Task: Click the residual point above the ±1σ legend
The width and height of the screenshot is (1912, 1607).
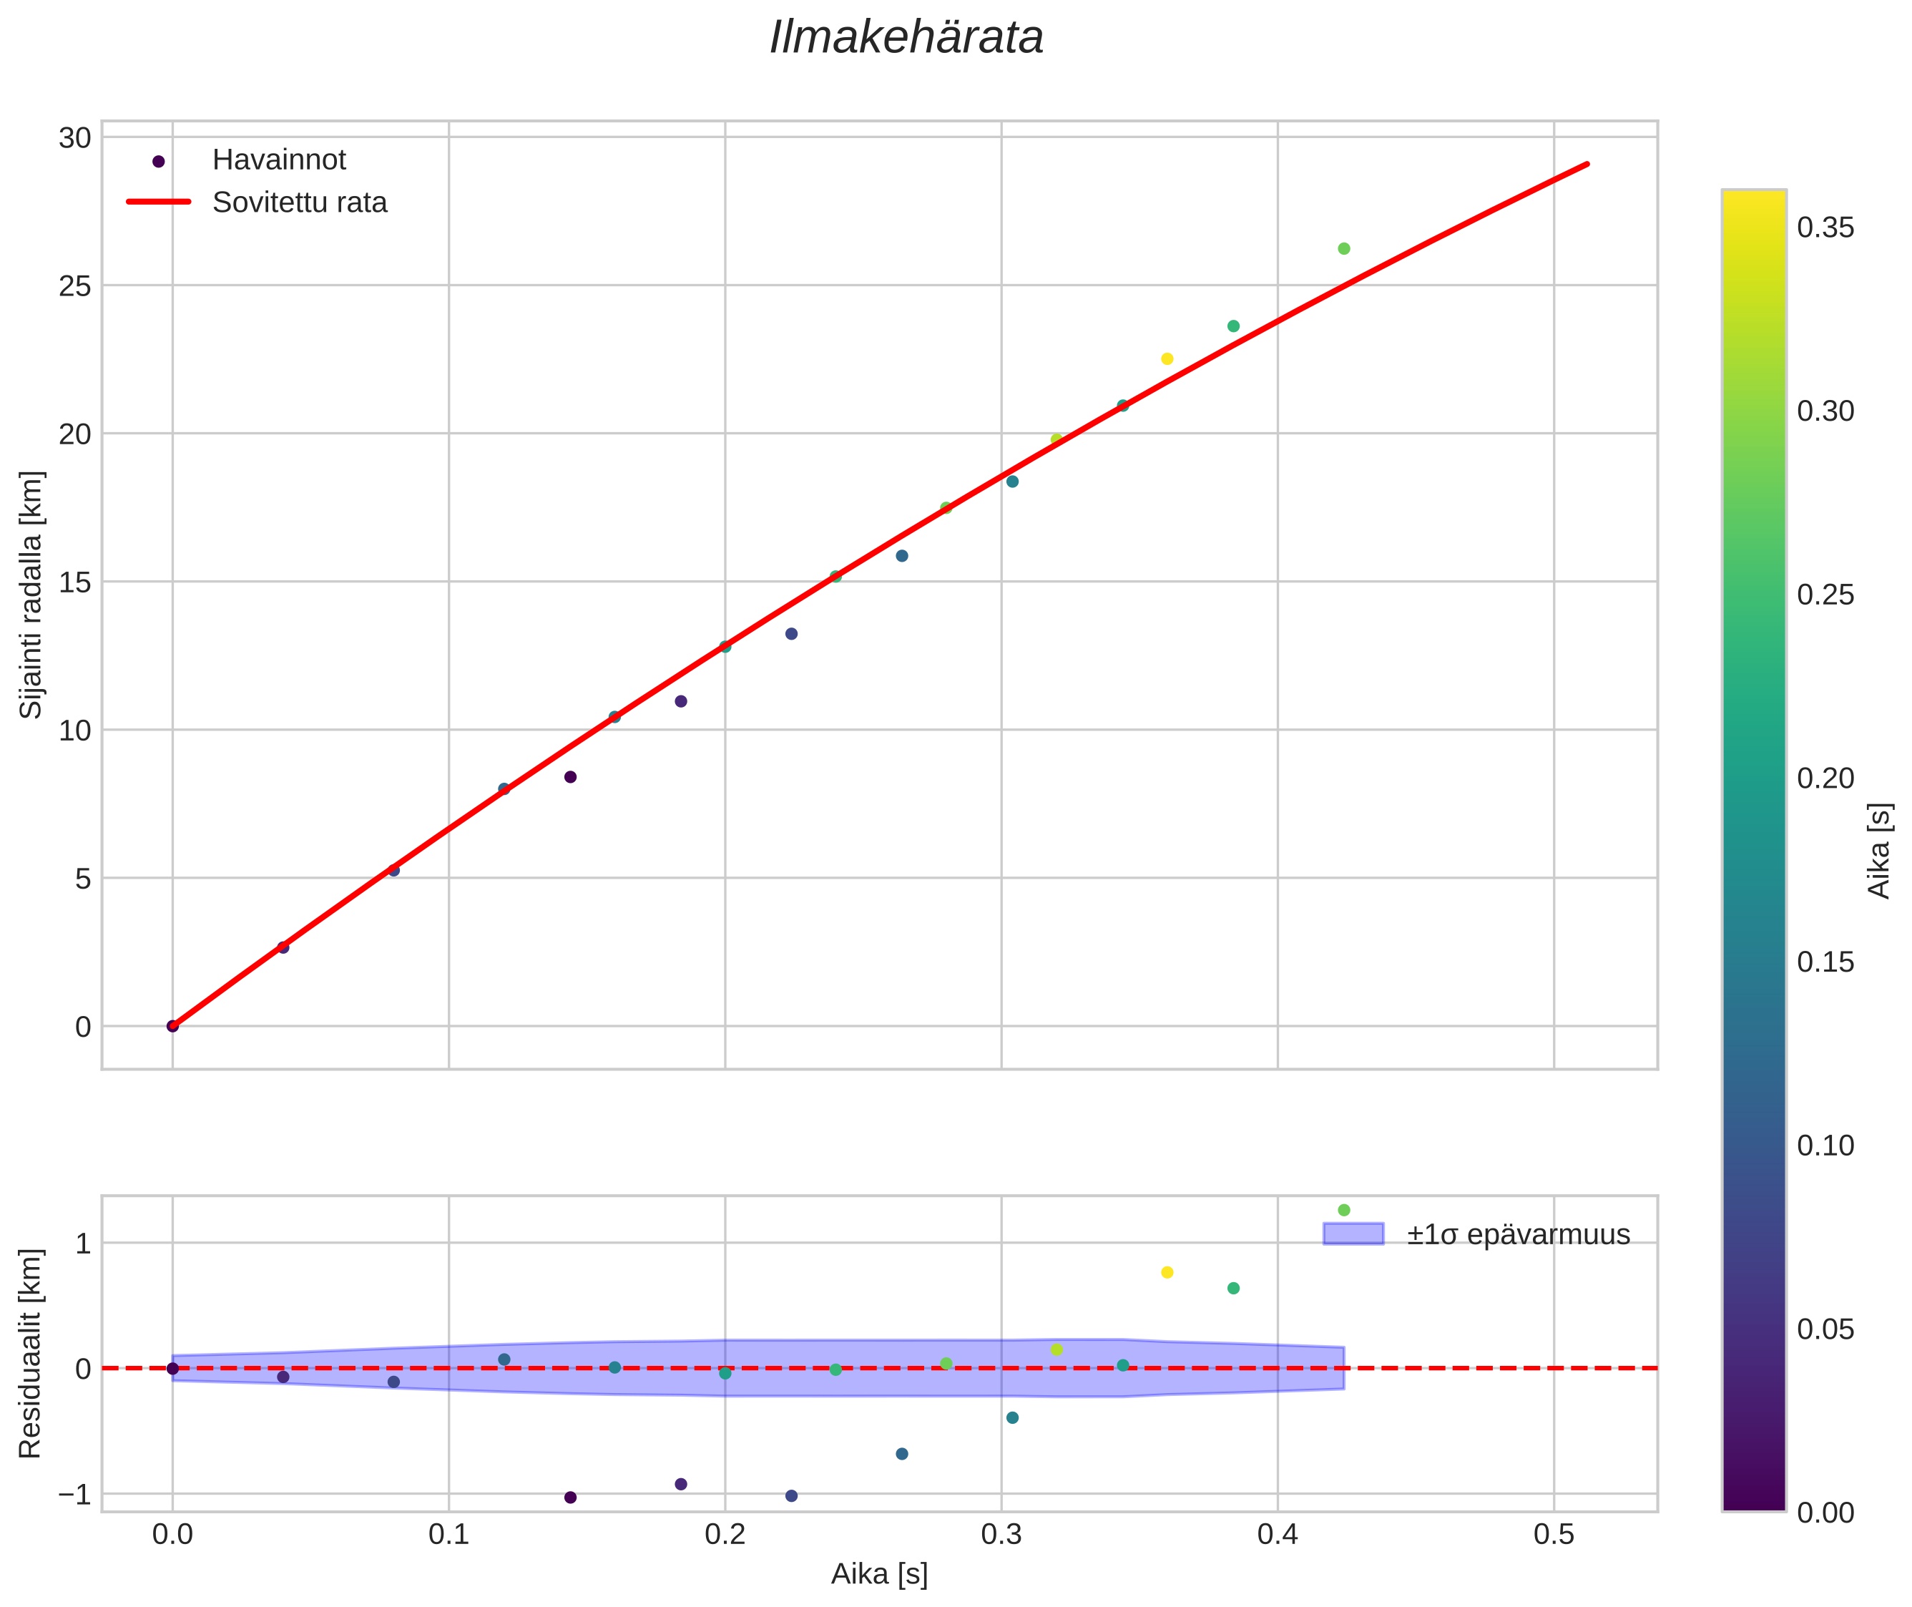Action: click(1343, 1210)
